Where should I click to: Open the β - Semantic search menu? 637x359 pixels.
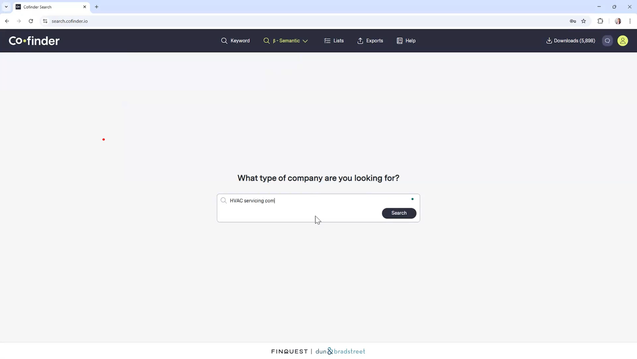[286, 41]
